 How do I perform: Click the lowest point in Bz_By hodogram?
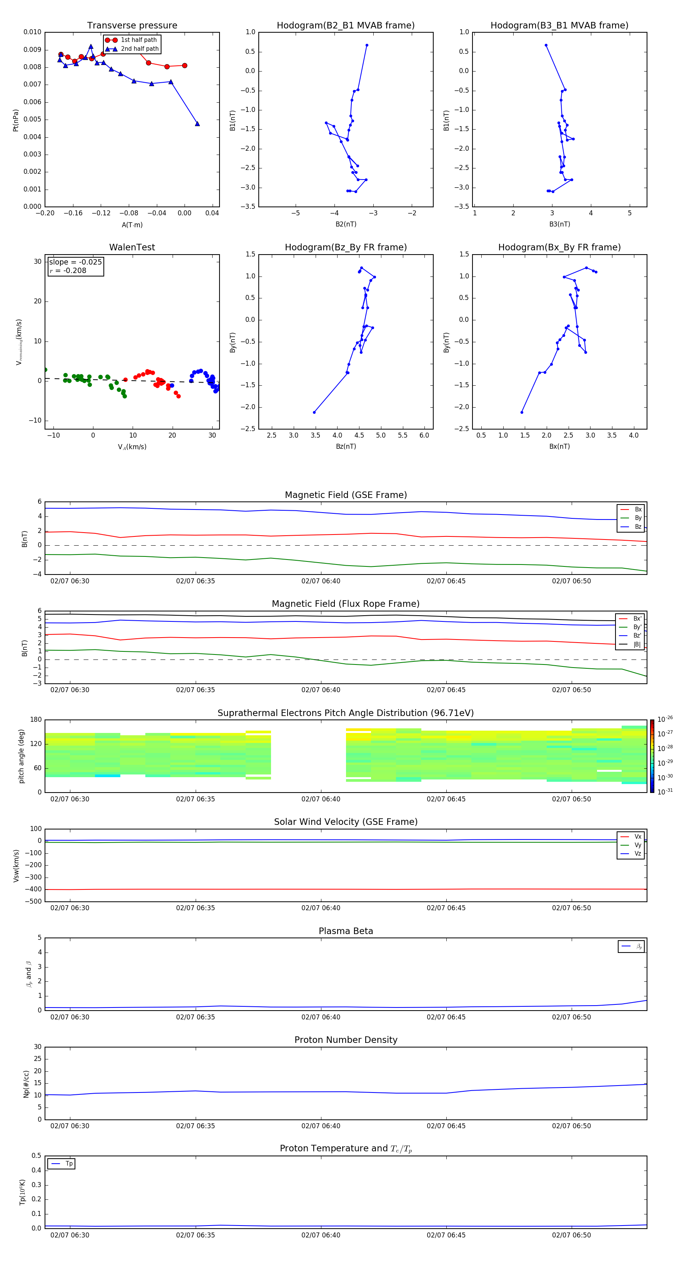pyautogui.click(x=314, y=412)
